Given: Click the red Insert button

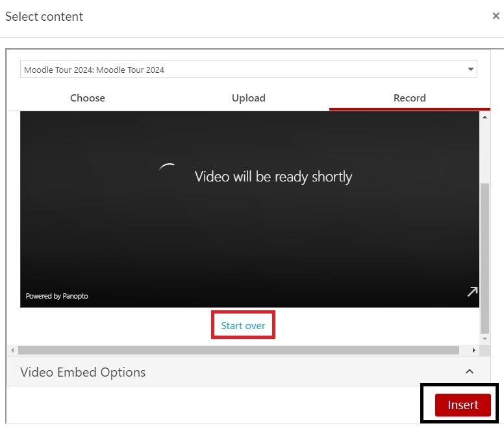Looking at the screenshot, I should tap(463, 405).
